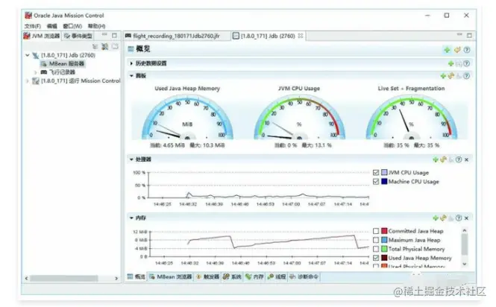Select the [1.8.0_171] 运行 Mission Control JVM entry
The height and width of the screenshot is (307, 496).
point(76,81)
